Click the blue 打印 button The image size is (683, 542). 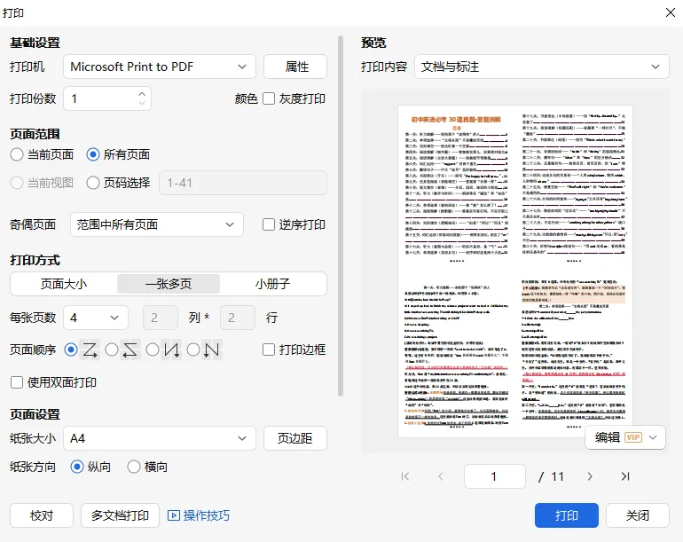click(x=567, y=515)
